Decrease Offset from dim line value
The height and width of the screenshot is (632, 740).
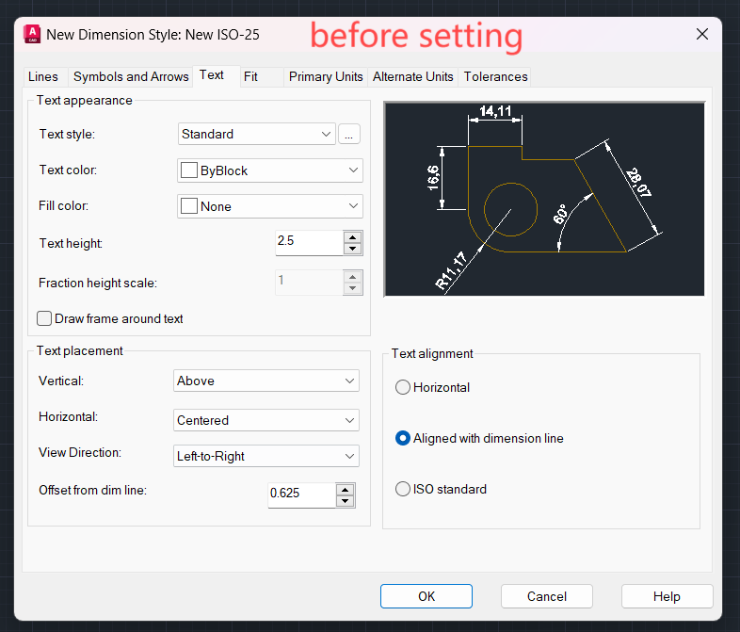(345, 501)
